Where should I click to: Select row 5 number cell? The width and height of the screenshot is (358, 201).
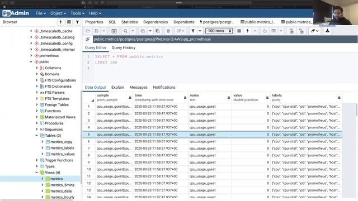[x=89, y=135]
